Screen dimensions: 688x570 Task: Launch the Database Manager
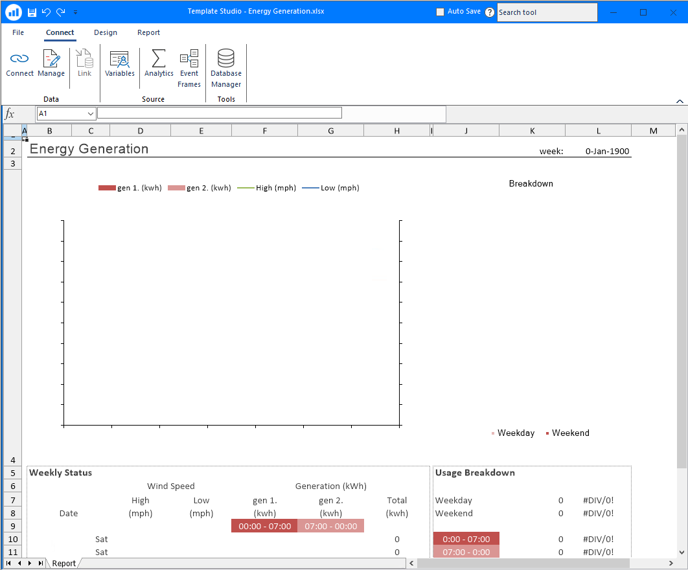226,69
